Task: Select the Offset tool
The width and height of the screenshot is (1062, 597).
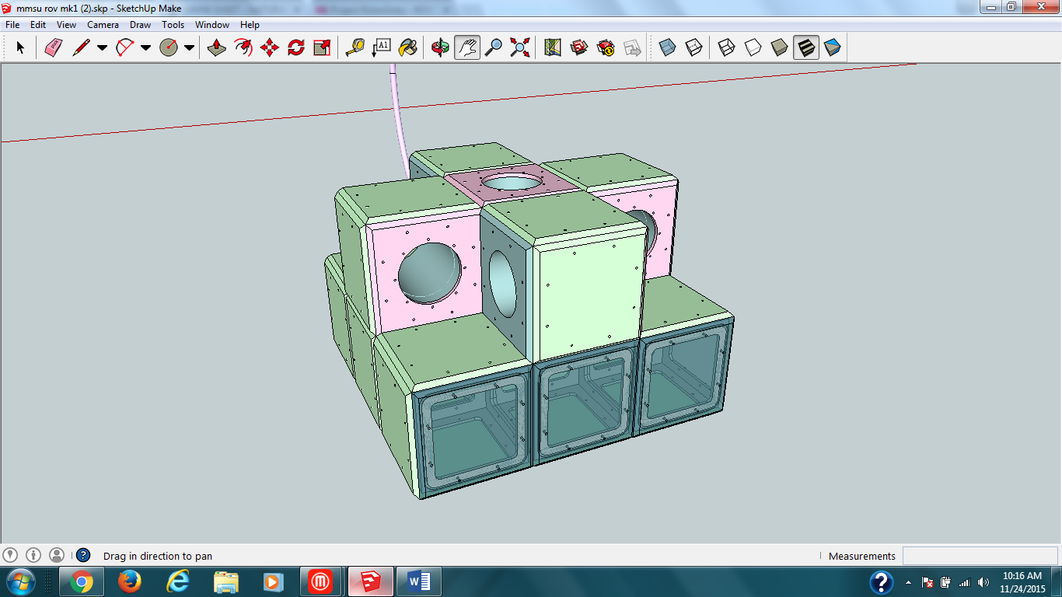Action: [243, 48]
